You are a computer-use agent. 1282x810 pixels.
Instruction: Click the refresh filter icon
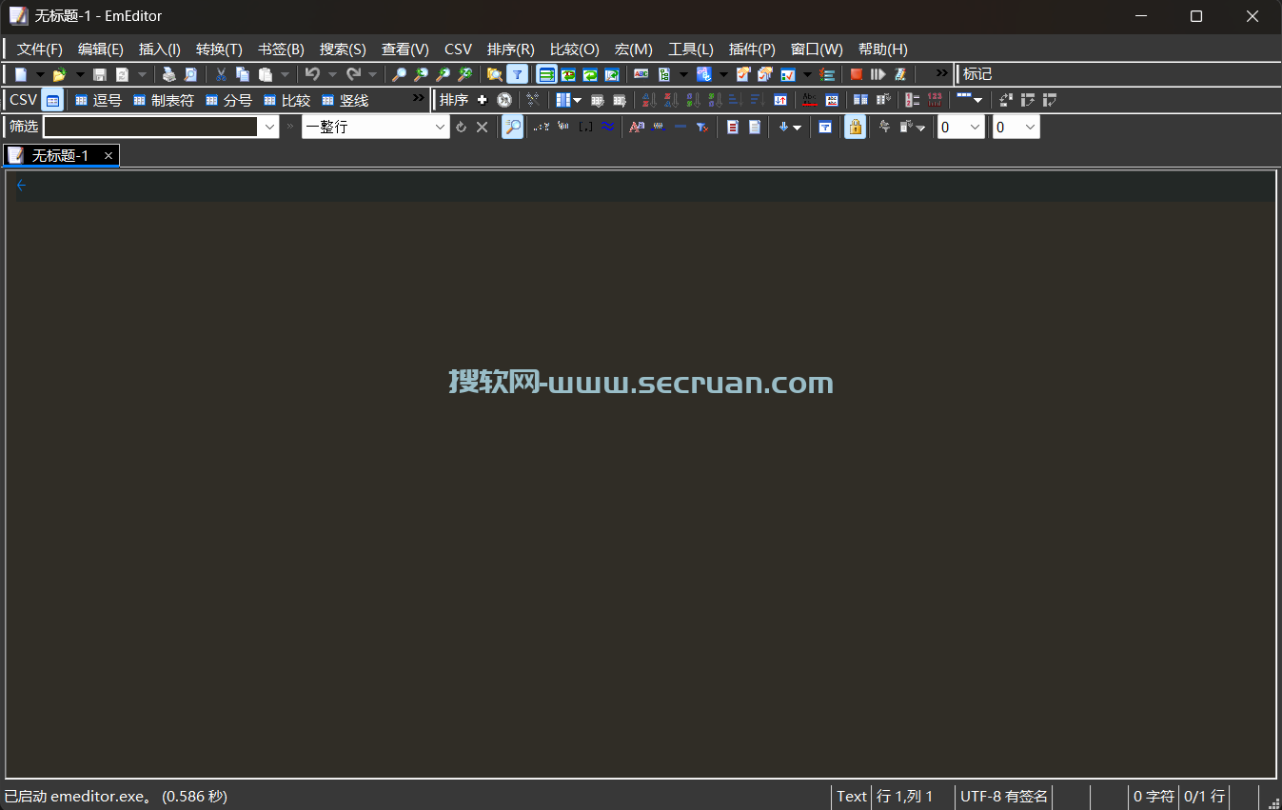(461, 127)
